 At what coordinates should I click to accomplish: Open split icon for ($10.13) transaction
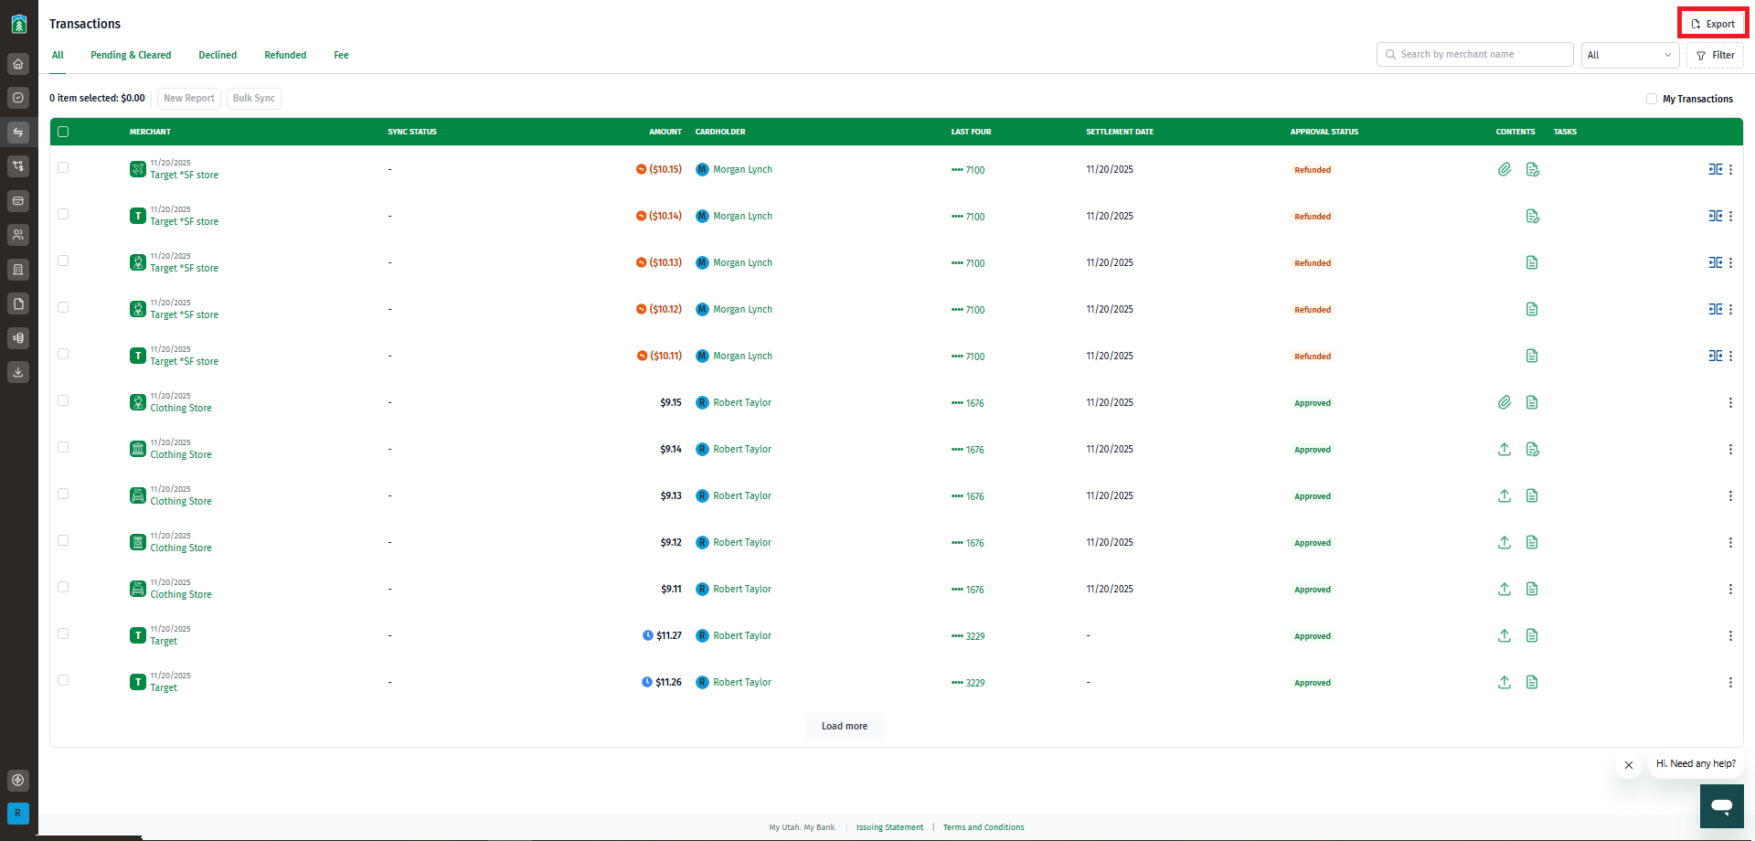(1715, 262)
